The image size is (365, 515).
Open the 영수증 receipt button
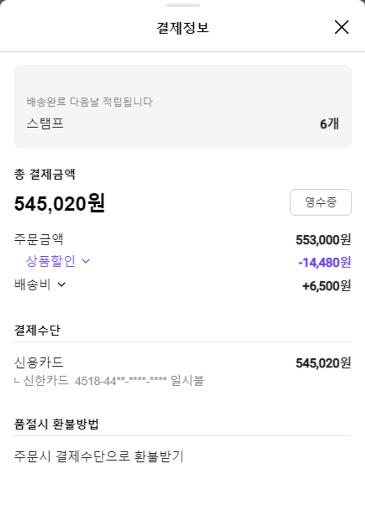tap(320, 202)
